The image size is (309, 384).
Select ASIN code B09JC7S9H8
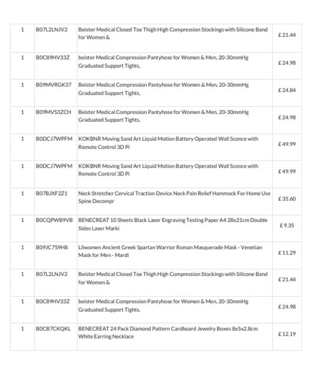pos(52,248)
